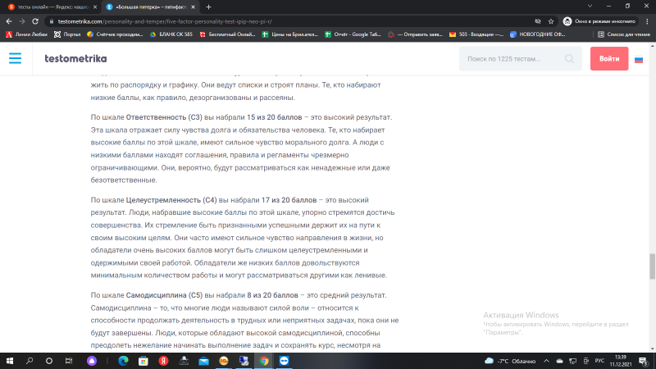656x369 pixels.
Task: Open the Windows Start menu
Action: [x=9, y=360]
